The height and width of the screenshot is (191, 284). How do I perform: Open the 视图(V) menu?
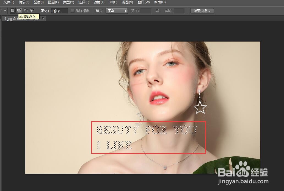pyautogui.click(x=127, y=2)
